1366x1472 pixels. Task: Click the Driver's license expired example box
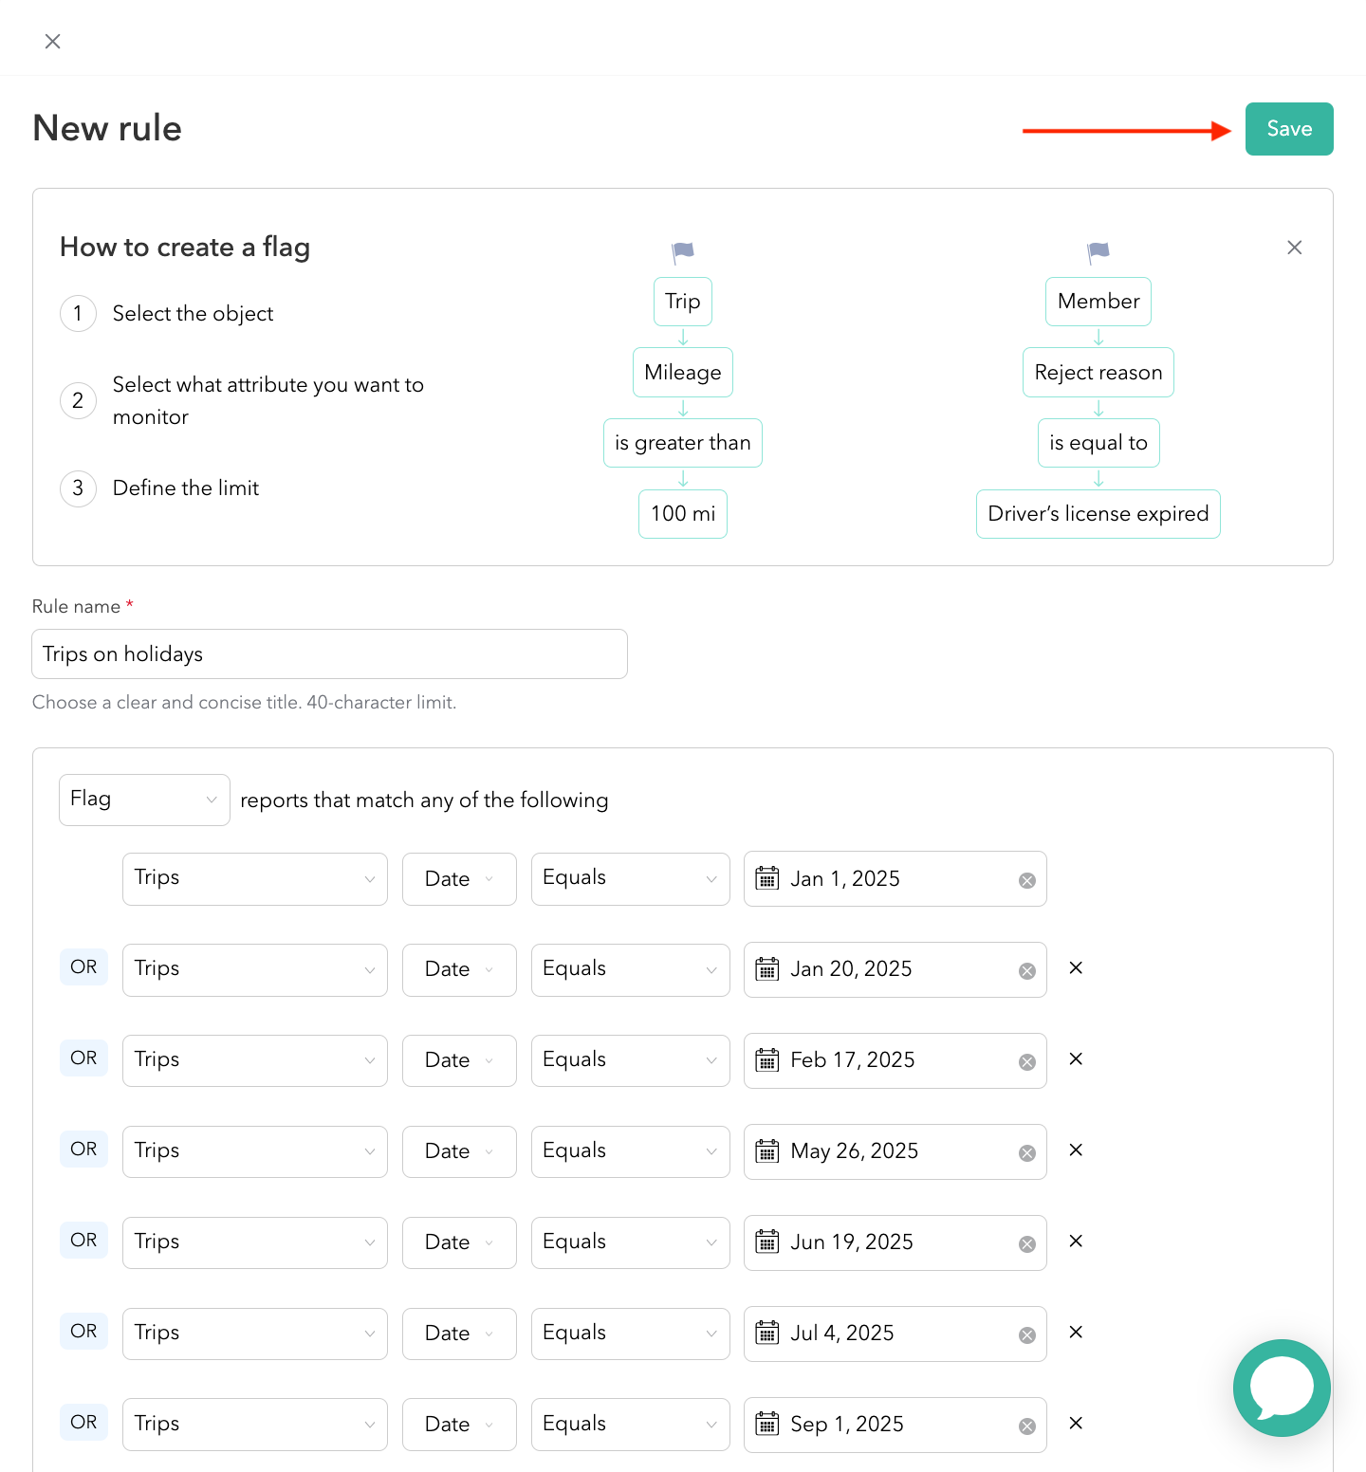point(1098,514)
